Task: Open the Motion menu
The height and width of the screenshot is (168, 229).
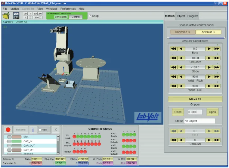Action: point(15,9)
